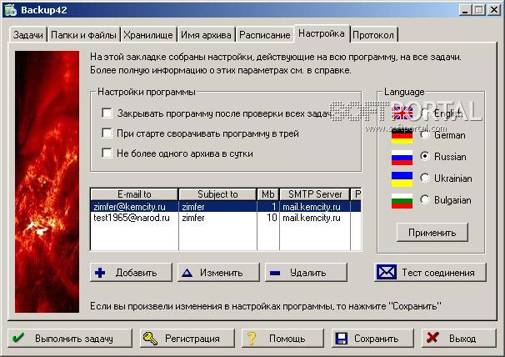The width and height of the screenshot is (505, 357).
Task: Toggle При старте сворачивать в трей checkbox
Action: point(107,133)
